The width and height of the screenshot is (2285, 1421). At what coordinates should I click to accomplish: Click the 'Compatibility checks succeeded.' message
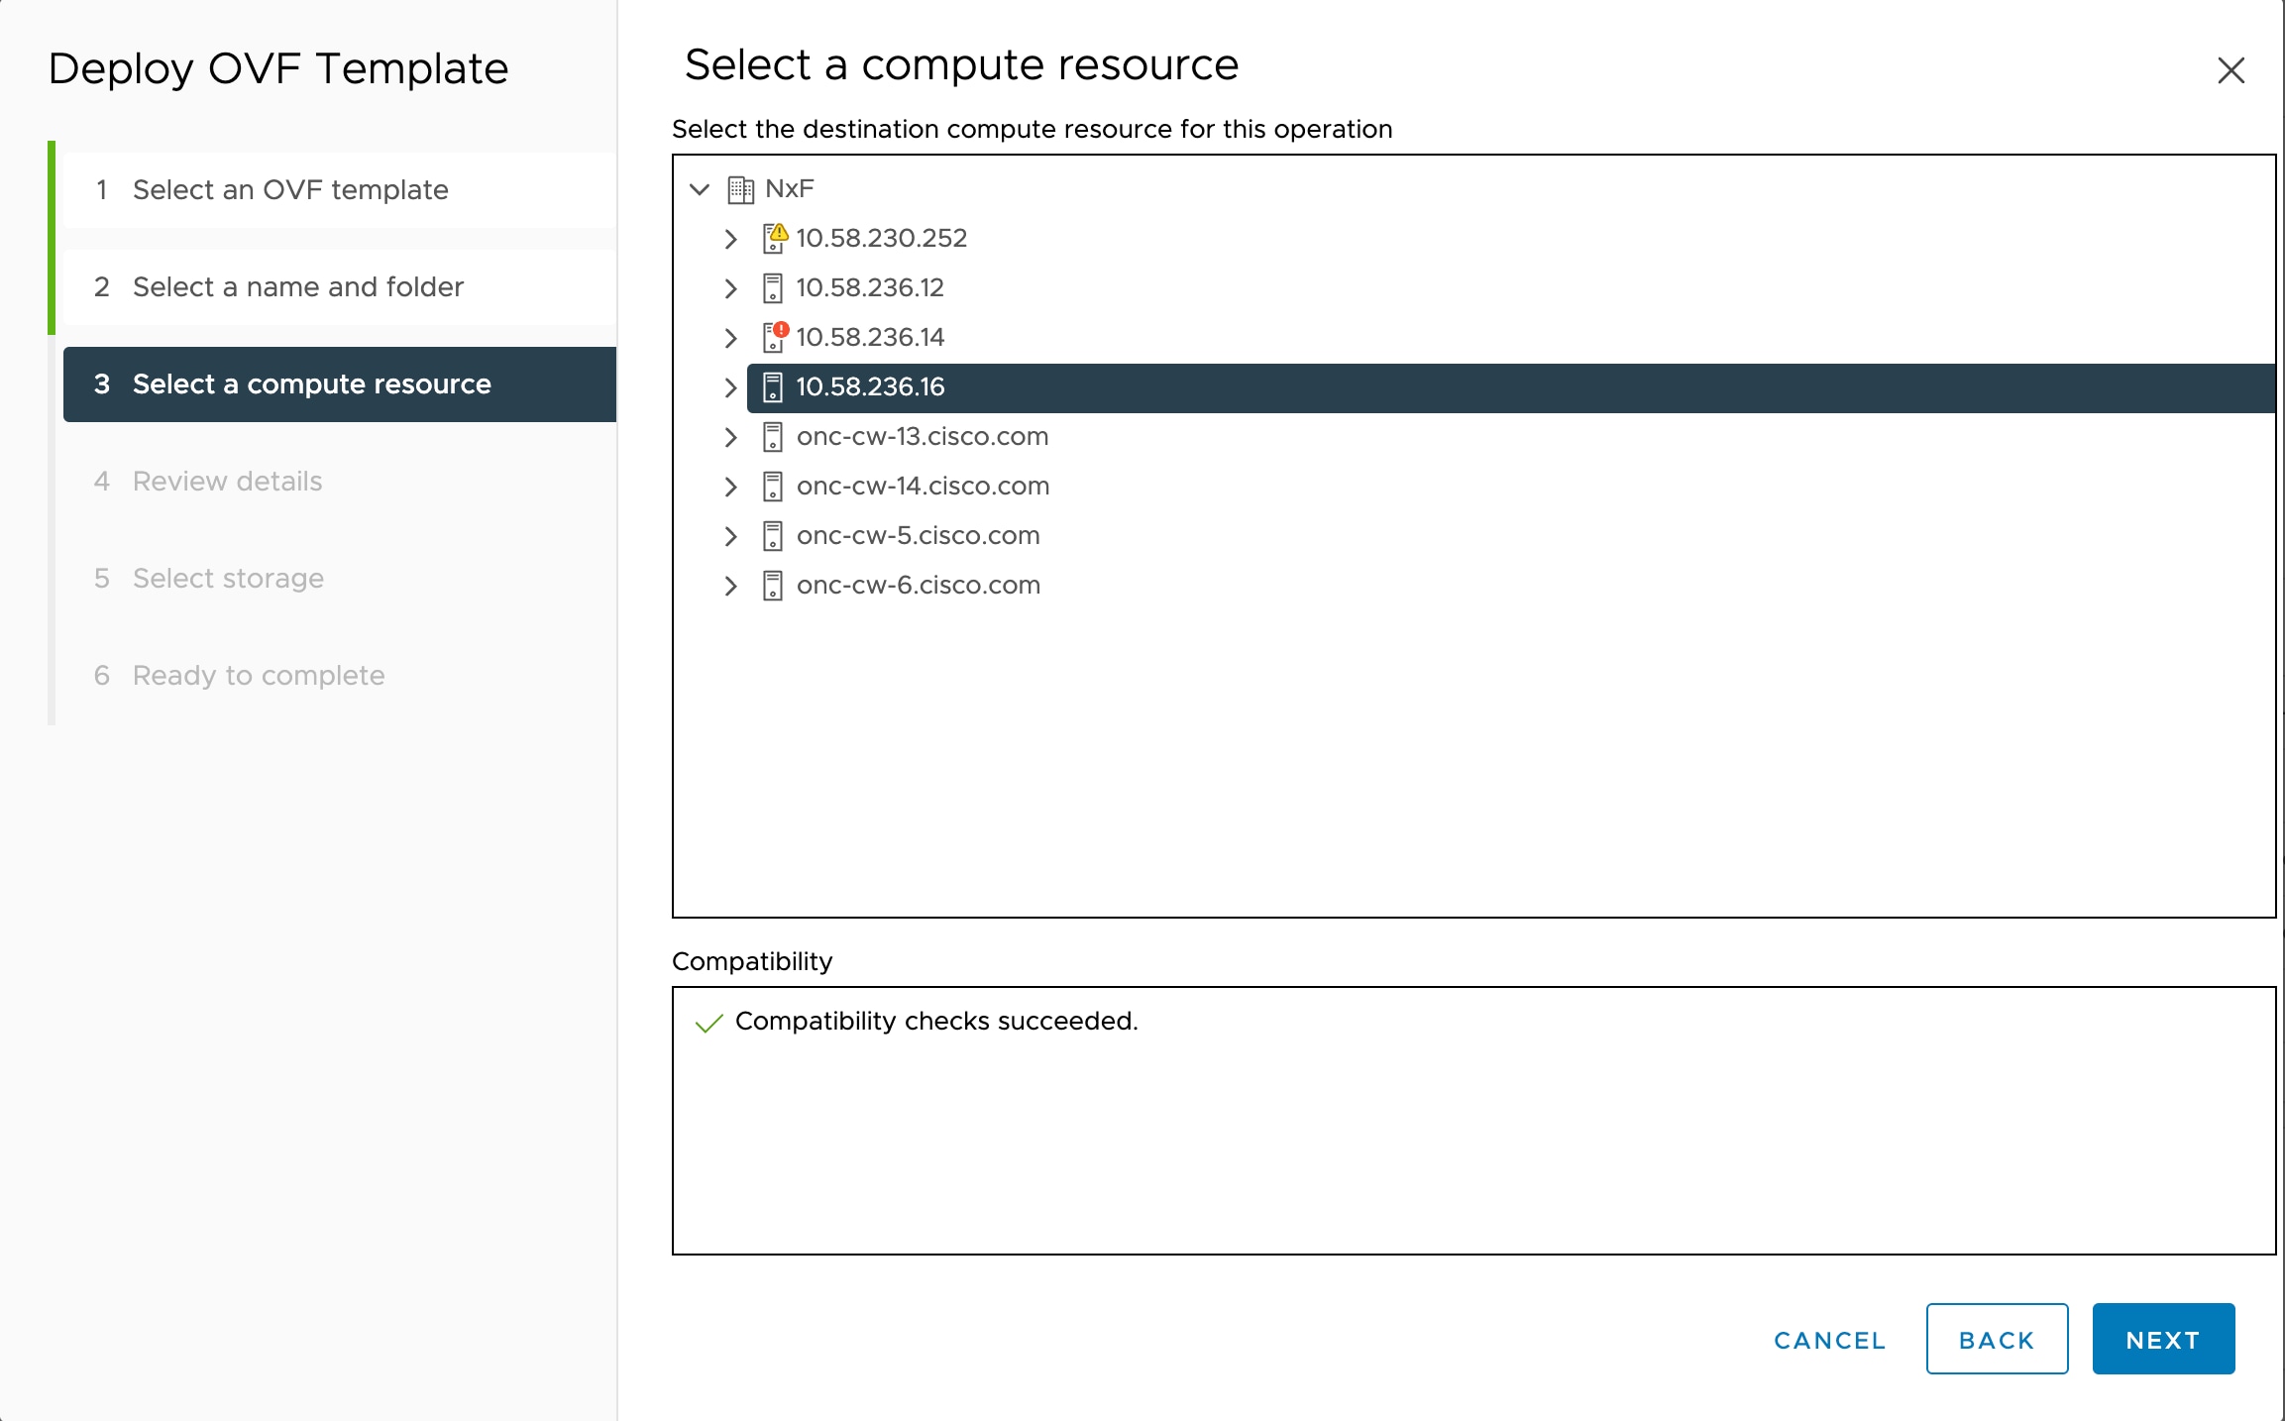point(936,1021)
